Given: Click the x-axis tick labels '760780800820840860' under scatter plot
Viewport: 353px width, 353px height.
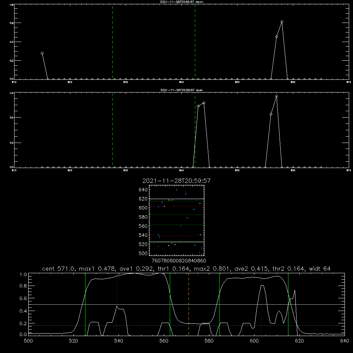Looking at the screenshot, I should coord(179,261).
